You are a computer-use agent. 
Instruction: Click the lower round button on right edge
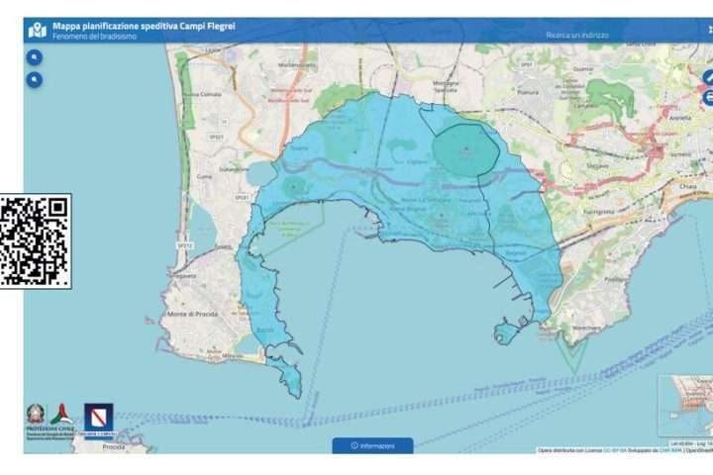[708, 98]
